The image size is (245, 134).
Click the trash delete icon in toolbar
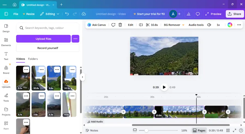click(x=120, y=25)
